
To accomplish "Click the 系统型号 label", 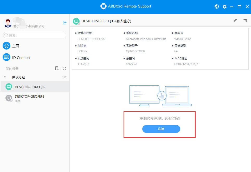I will [132, 46].
